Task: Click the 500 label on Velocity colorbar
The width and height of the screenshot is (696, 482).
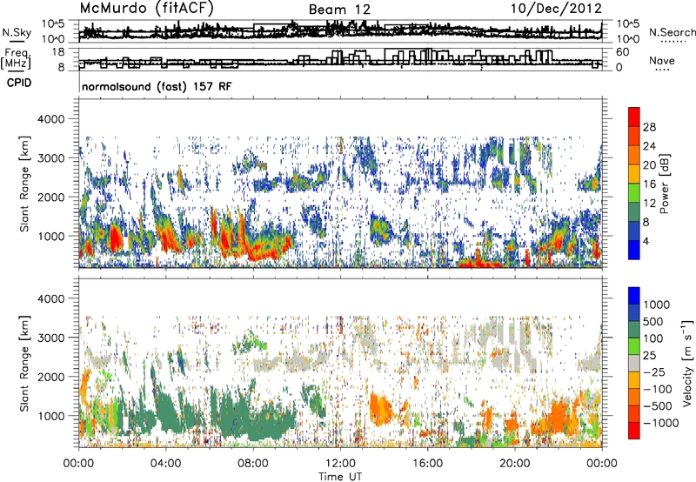Action: (x=654, y=322)
